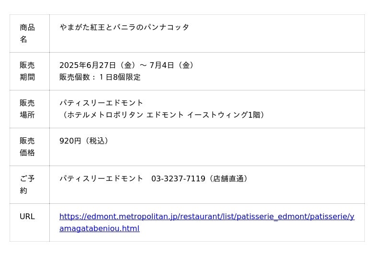The height and width of the screenshot is (256, 383).
Task: Open the edmont.metropolitan.jp patisserie URL link
Action: pyautogui.click(x=206, y=217)
